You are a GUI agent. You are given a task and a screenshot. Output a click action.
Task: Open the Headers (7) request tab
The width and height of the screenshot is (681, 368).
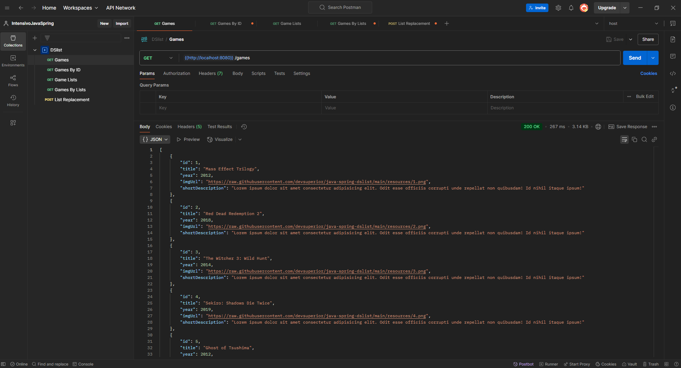(x=210, y=73)
